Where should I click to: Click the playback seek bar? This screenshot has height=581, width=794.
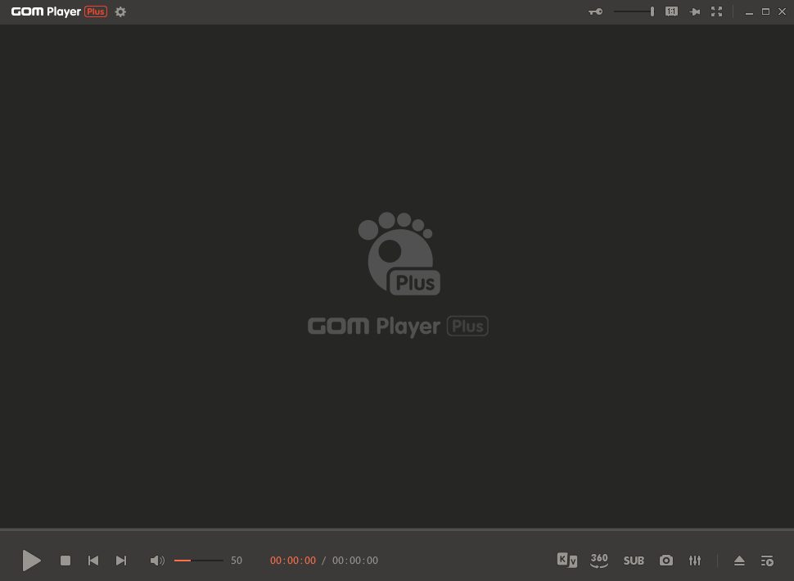(397, 529)
